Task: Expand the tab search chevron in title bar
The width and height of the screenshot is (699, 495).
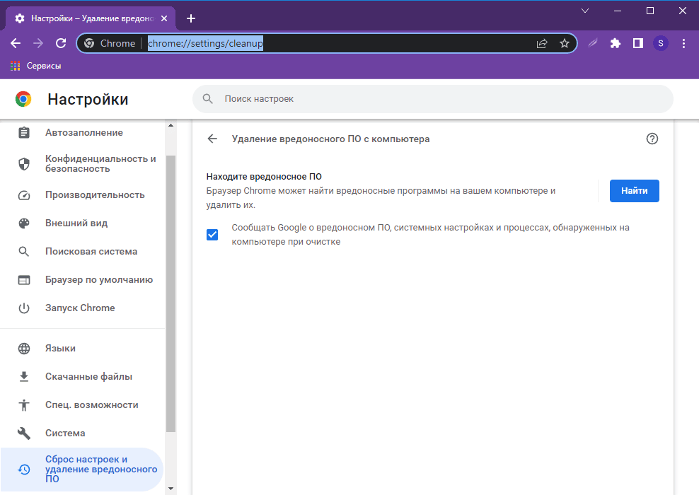Action: click(x=585, y=11)
